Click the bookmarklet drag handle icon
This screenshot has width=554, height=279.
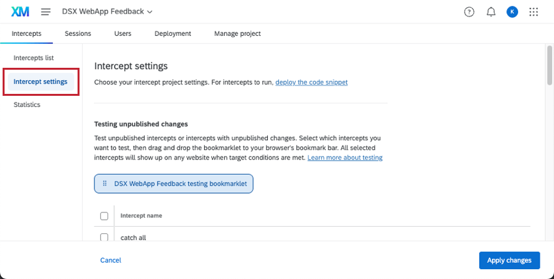105,184
